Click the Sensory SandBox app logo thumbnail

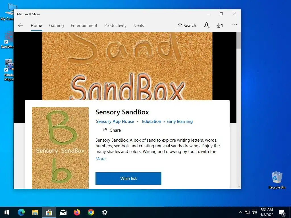click(60, 148)
